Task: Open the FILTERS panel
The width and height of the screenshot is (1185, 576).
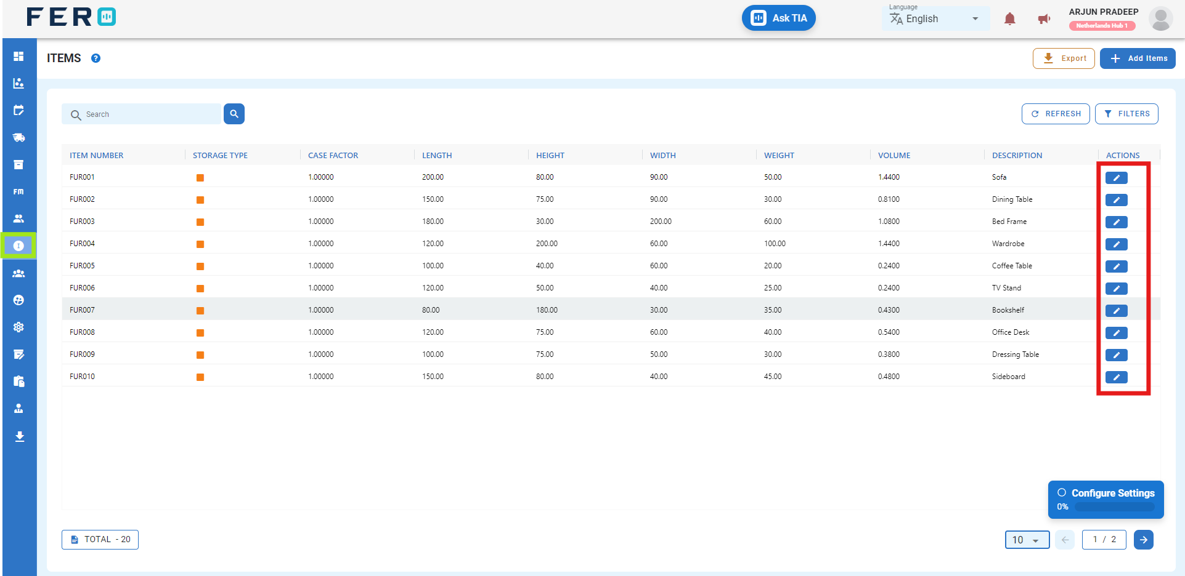Action: (1126, 114)
